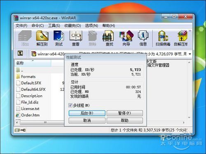Run the Test (测试) archive tool

(59, 38)
